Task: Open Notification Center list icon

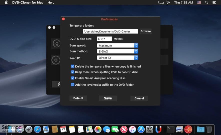Action: (214, 2)
